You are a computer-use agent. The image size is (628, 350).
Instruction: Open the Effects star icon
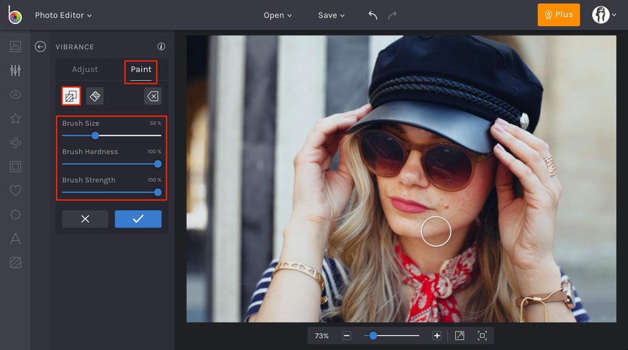pos(15,118)
